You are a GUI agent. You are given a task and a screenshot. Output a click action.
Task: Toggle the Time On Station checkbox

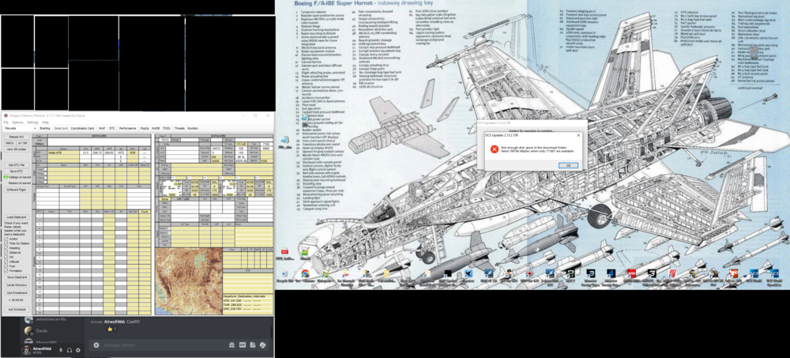[x=6, y=243]
